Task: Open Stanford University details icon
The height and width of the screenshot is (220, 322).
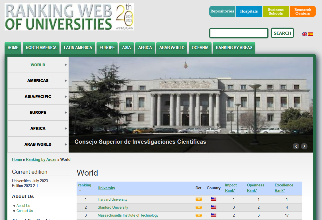Action: pyautogui.click(x=199, y=207)
